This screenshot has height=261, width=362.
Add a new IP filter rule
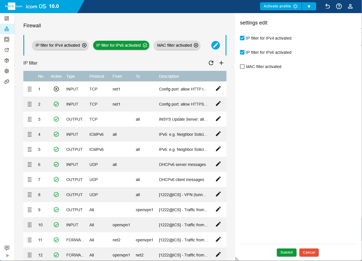pos(221,63)
